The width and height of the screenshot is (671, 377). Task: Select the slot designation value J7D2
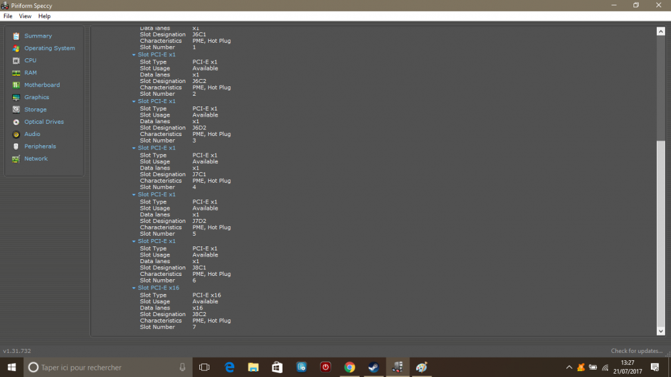[199, 221]
